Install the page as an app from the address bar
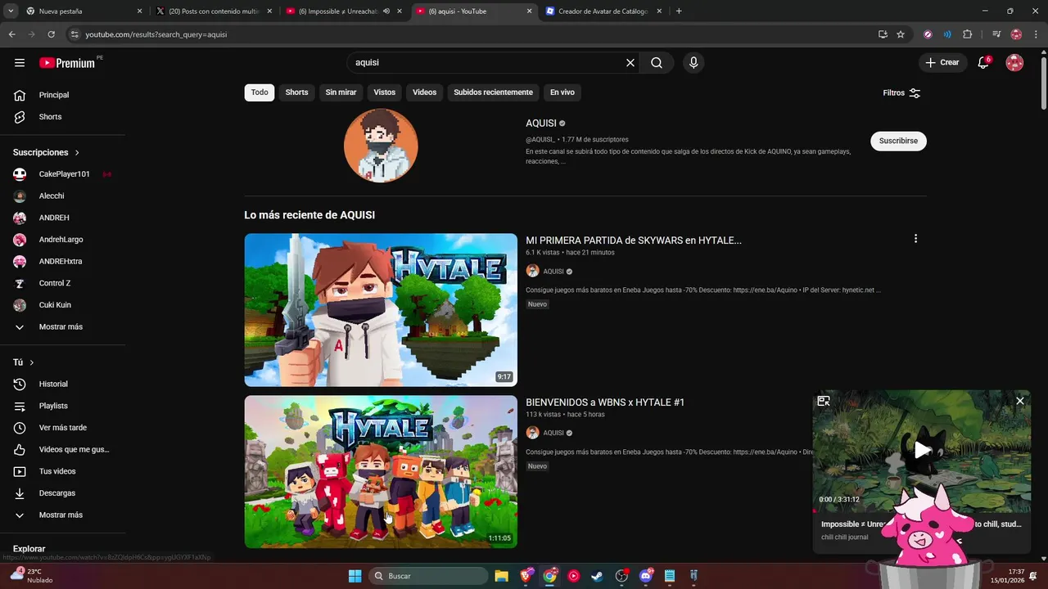This screenshot has width=1048, height=589. [x=883, y=34]
